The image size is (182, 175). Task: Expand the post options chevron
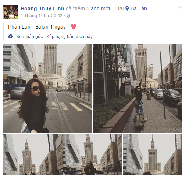click(x=180, y=8)
